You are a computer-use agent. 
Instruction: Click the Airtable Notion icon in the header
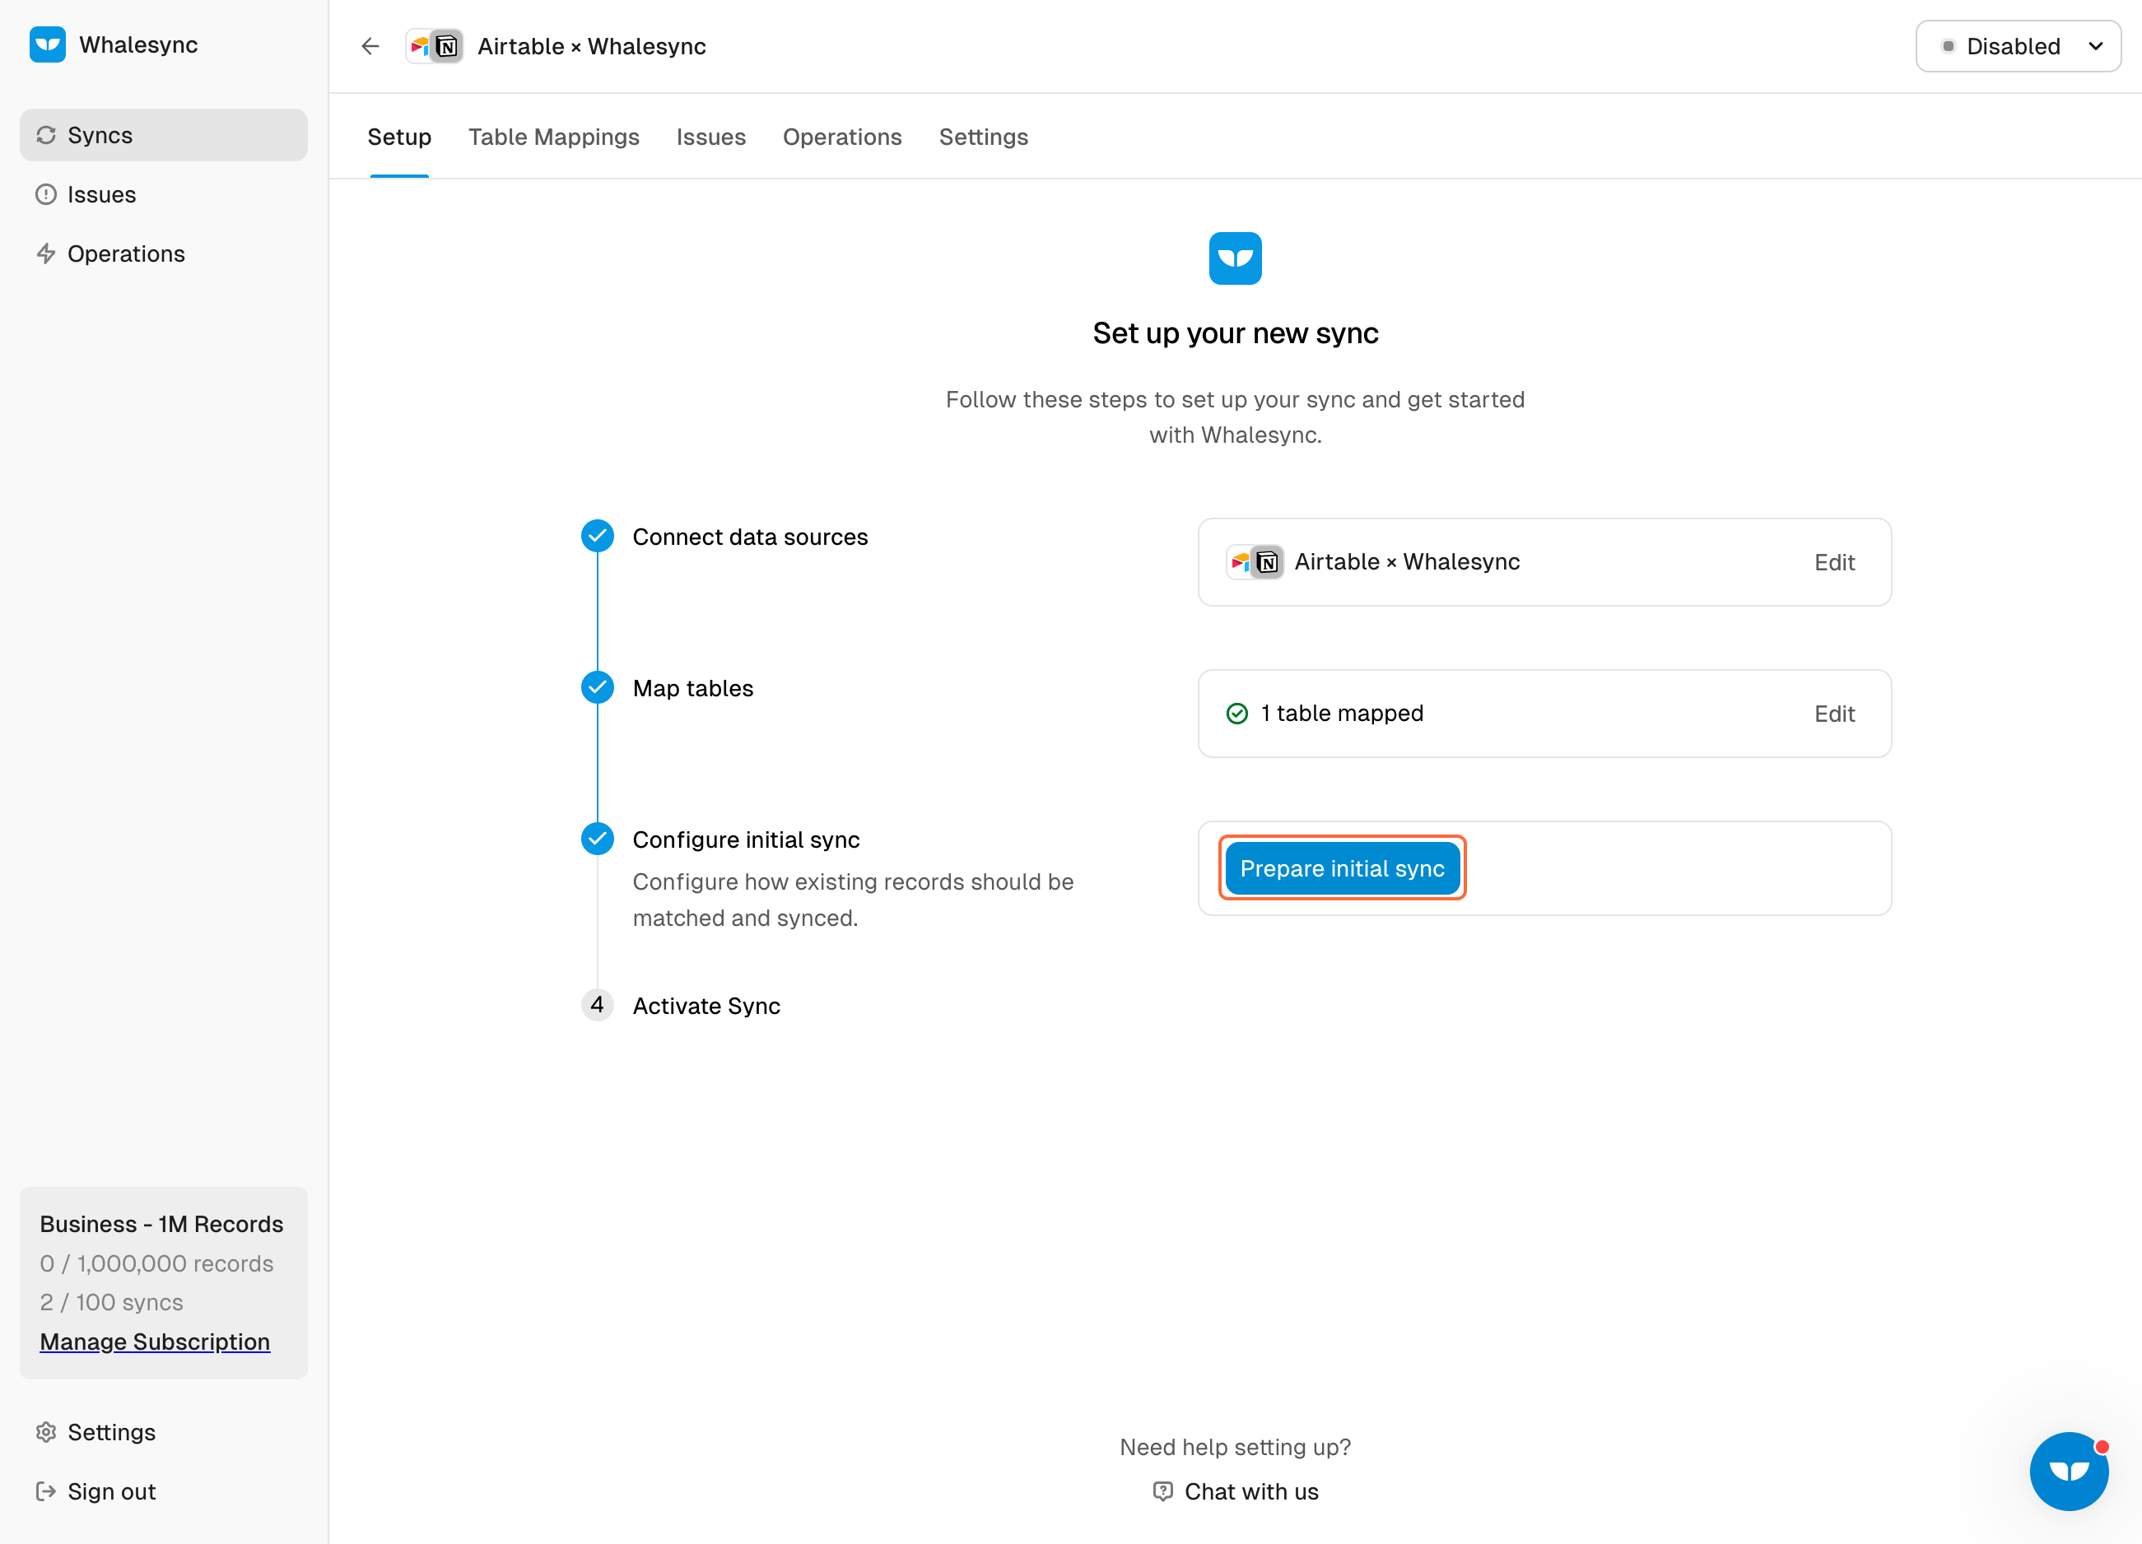[435, 46]
